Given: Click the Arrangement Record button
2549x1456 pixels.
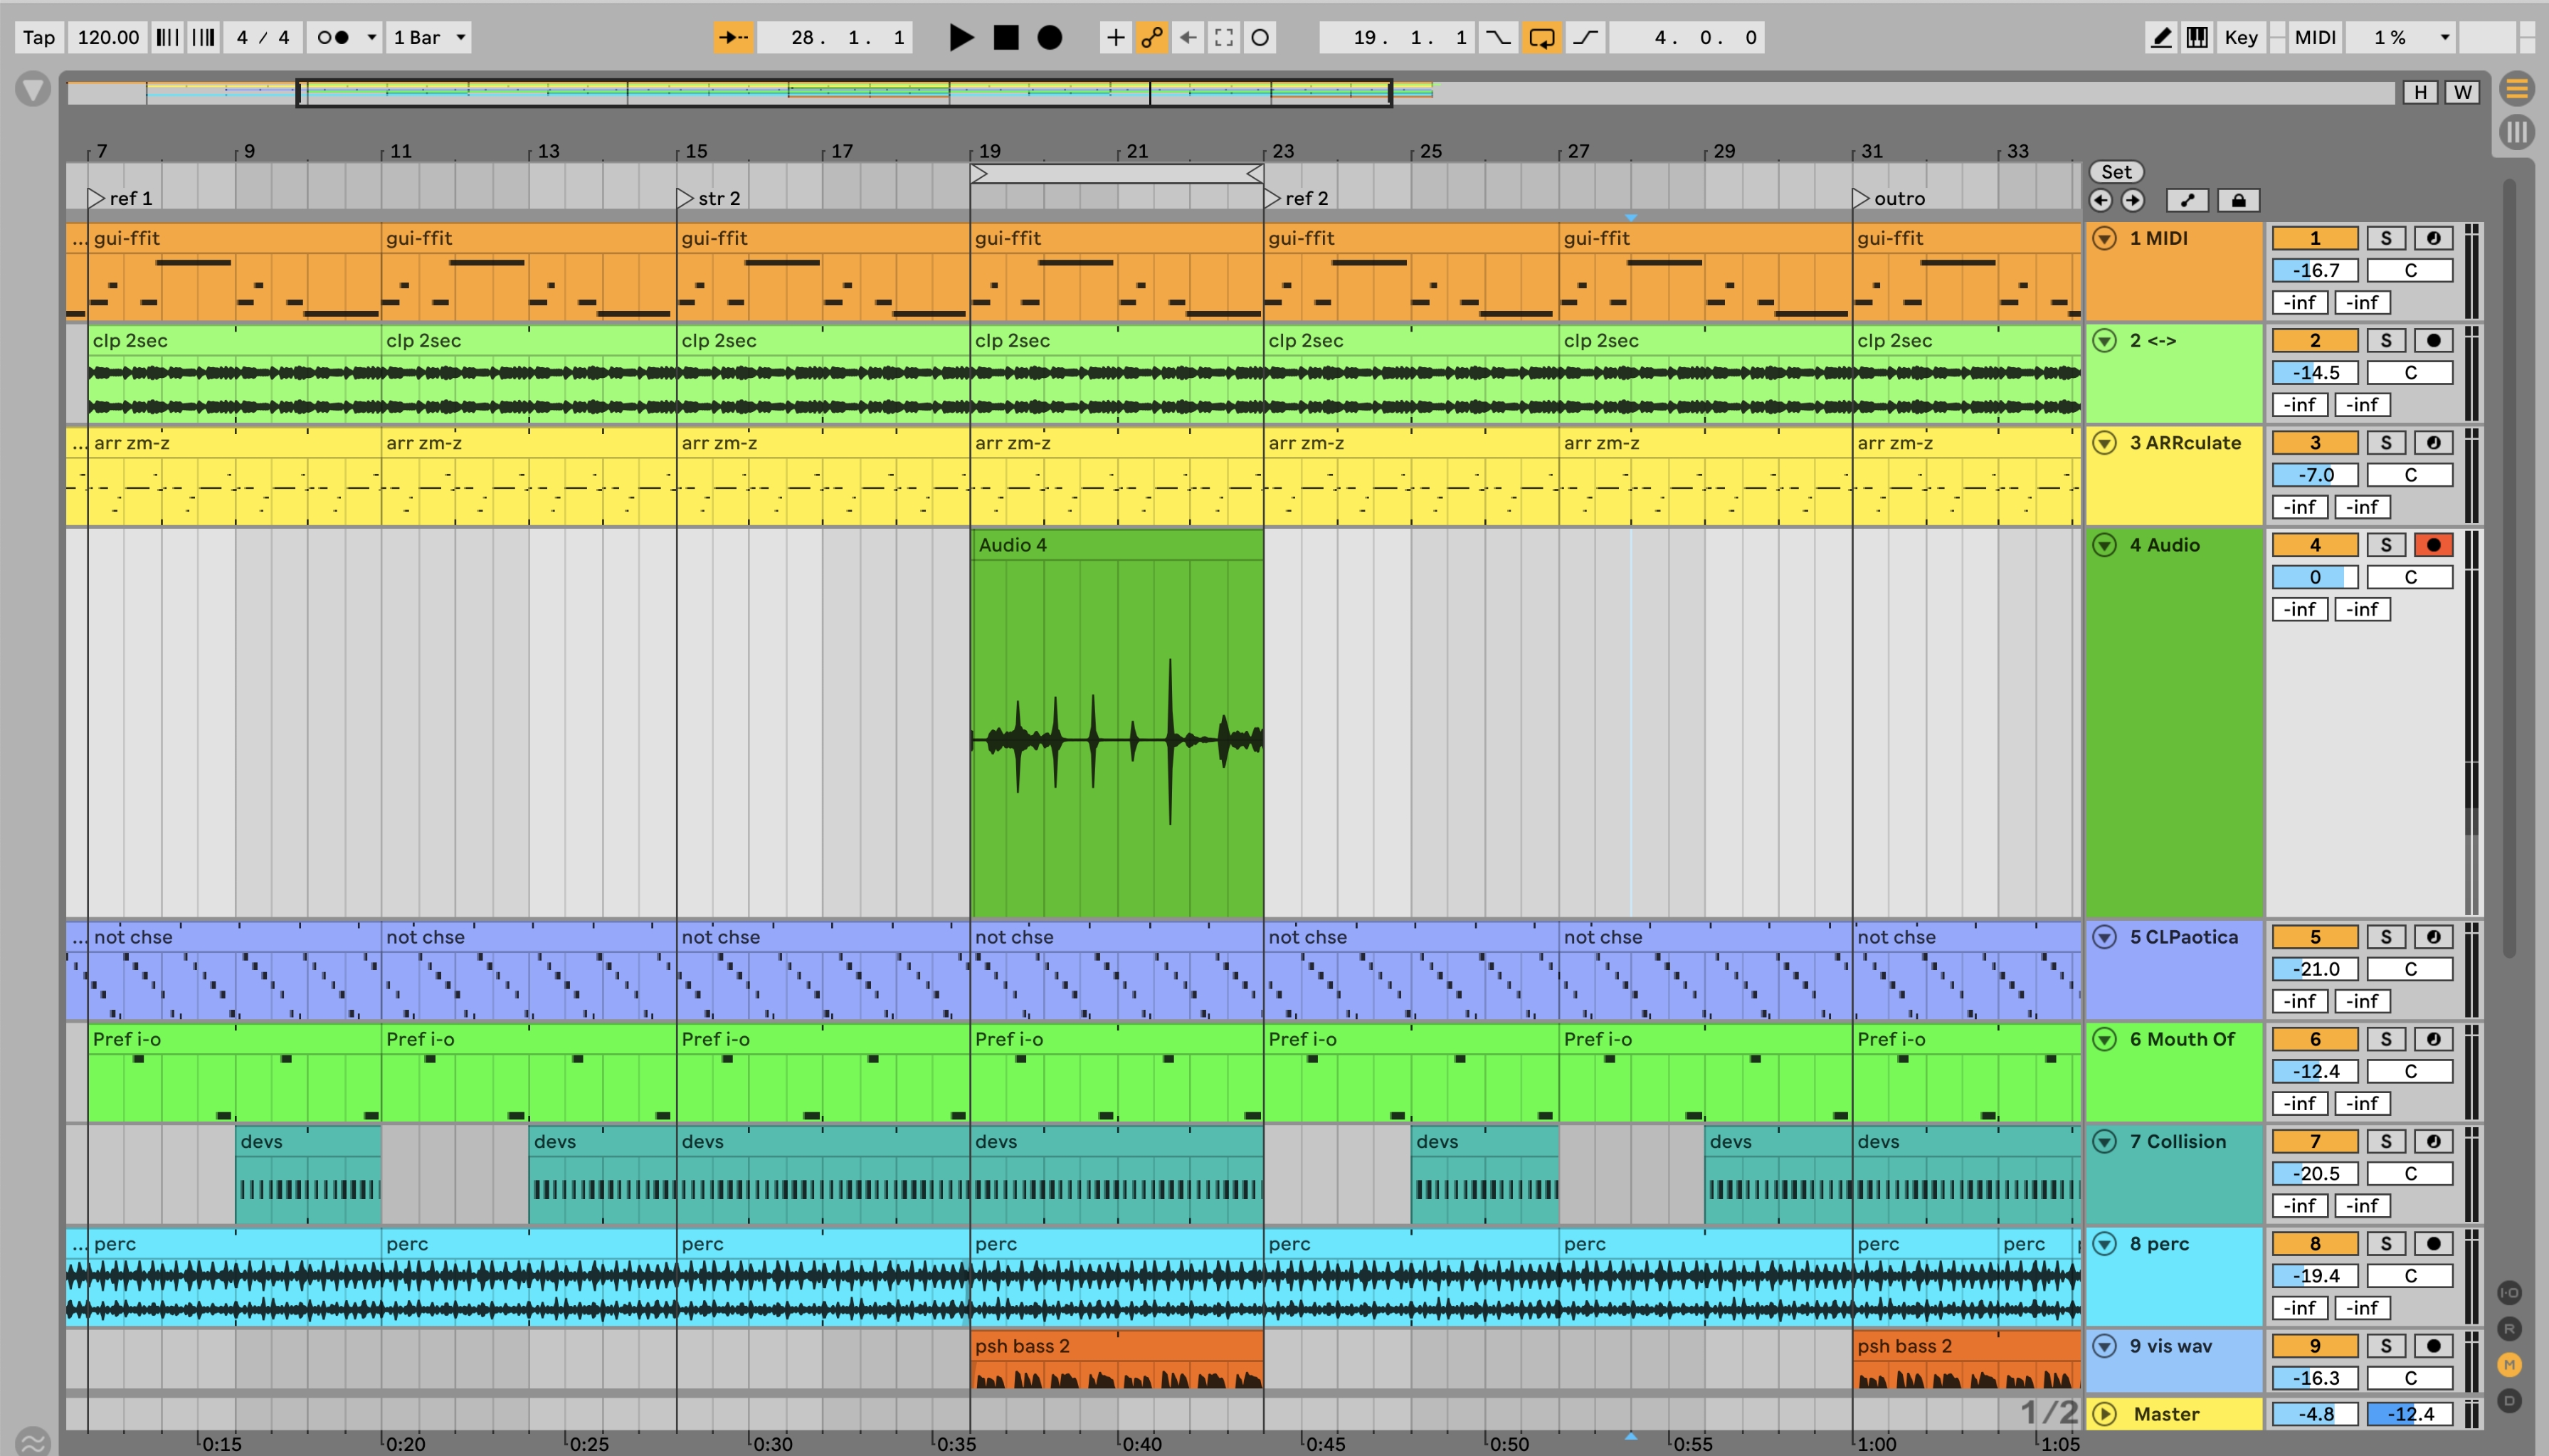Looking at the screenshot, I should 1049,38.
